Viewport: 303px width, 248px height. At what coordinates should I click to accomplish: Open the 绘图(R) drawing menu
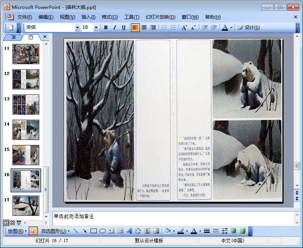point(17,231)
